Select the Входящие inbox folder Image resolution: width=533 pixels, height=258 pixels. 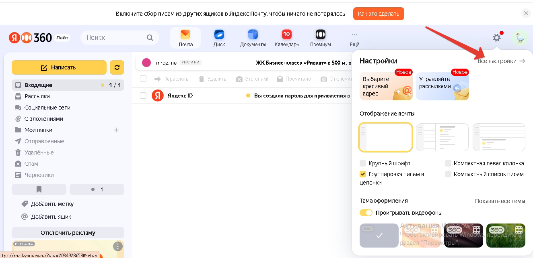(68, 85)
